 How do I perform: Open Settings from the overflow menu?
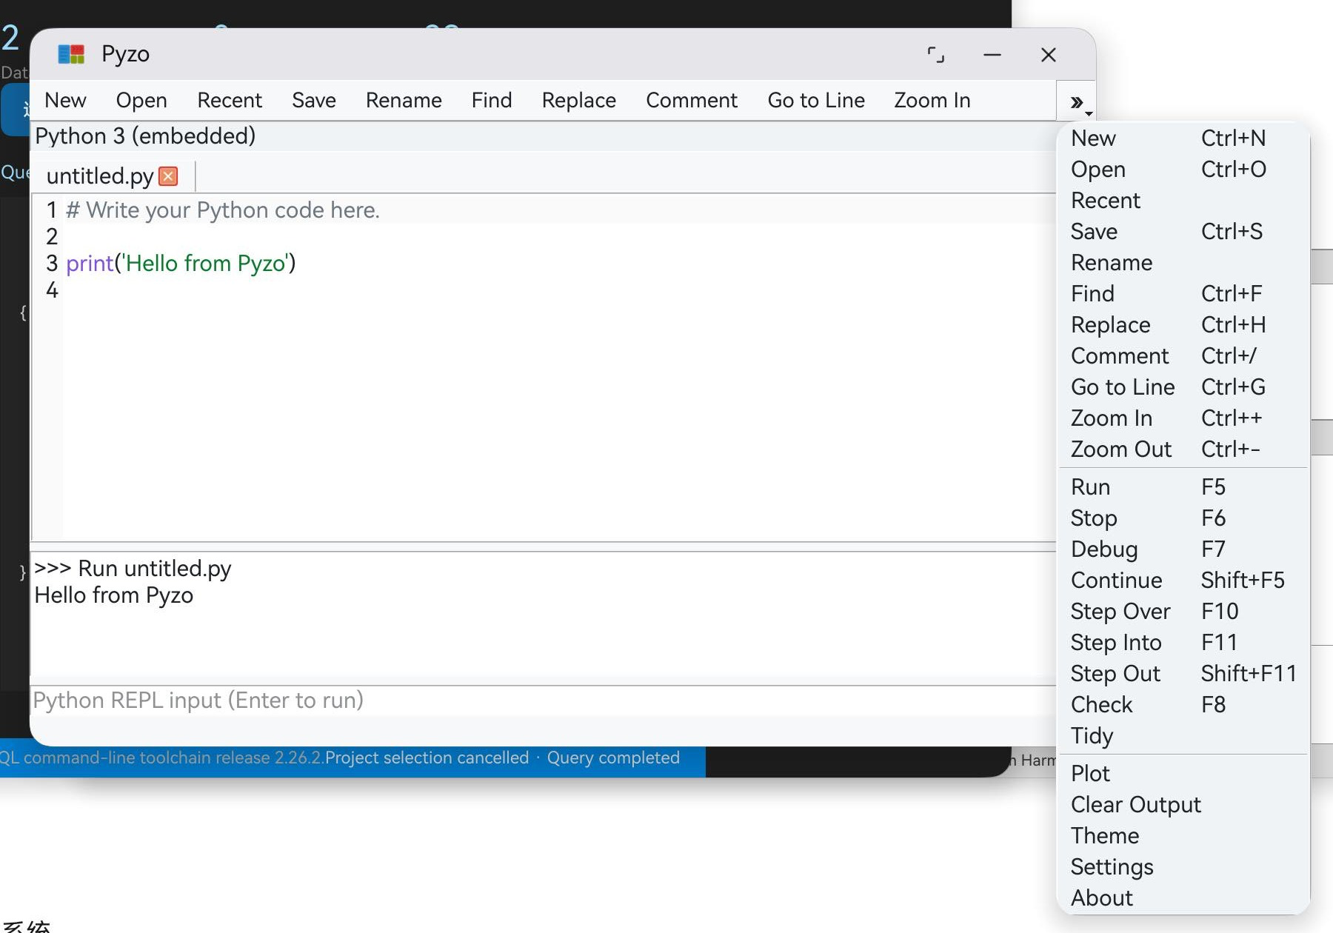pyautogui.click(x=1183, y=867)
